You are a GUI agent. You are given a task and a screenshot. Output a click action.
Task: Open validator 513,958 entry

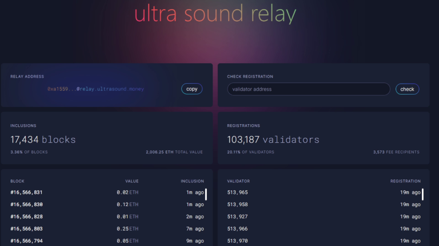pyautogui.click(x=324, y=204)
